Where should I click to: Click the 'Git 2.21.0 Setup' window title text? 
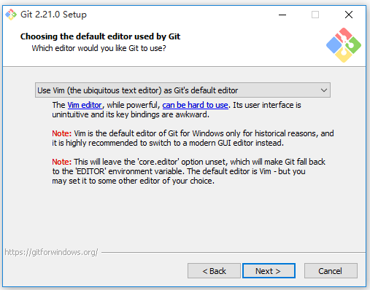pos(53,15)
